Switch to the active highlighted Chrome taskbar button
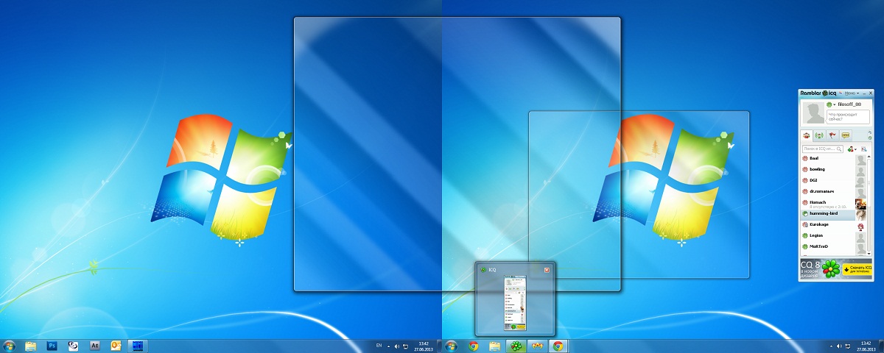This screenshot has width=884, height=353. [x=558, y=345]
